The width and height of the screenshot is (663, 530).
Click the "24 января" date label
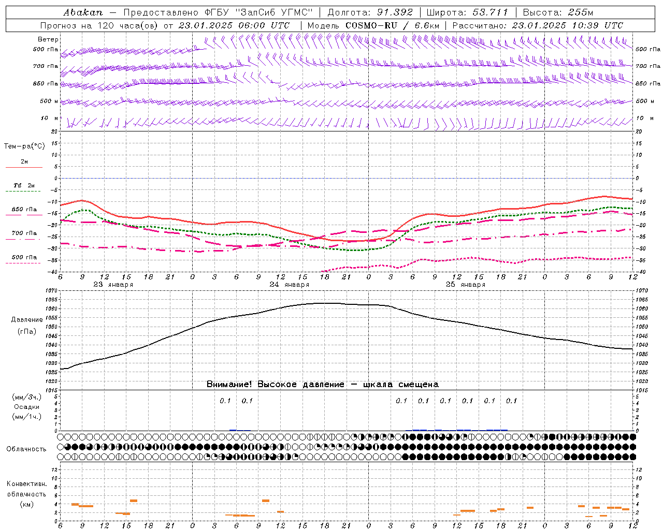tap(290, 285)
